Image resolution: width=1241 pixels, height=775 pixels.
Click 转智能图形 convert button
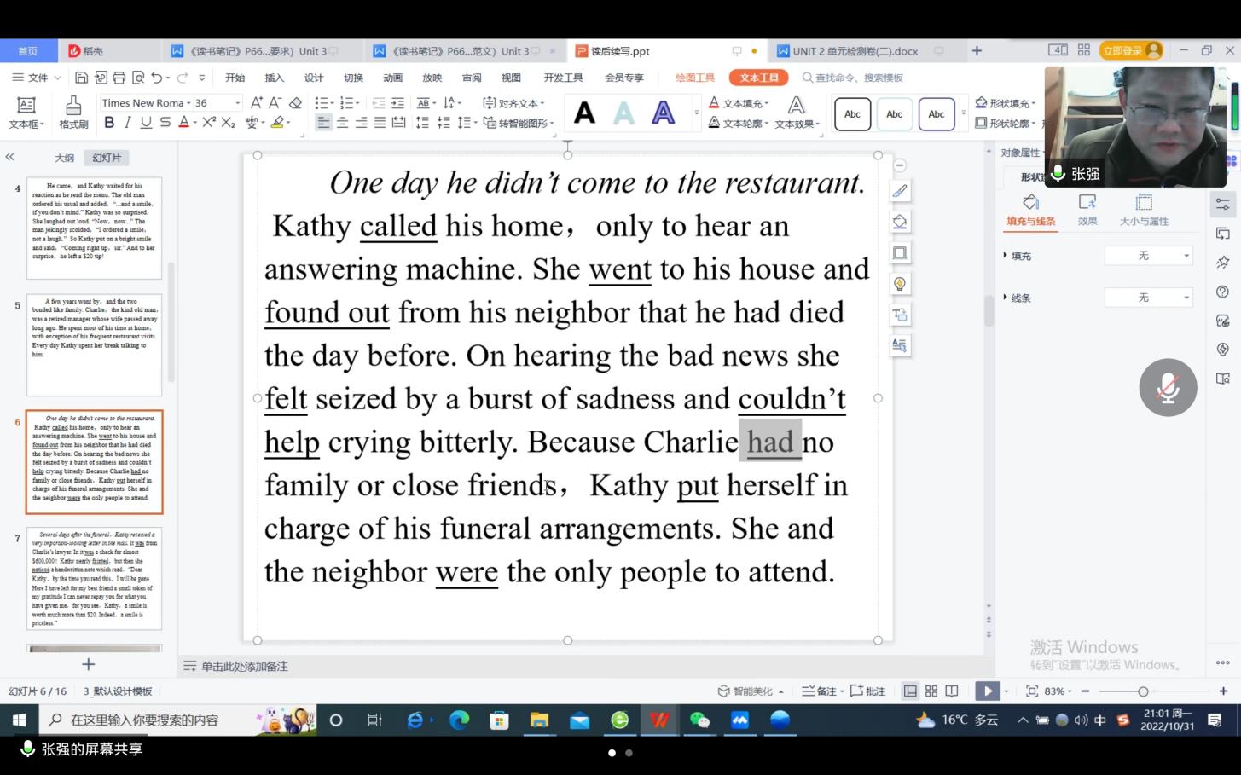pyautogui.click(x=518, y=123)
